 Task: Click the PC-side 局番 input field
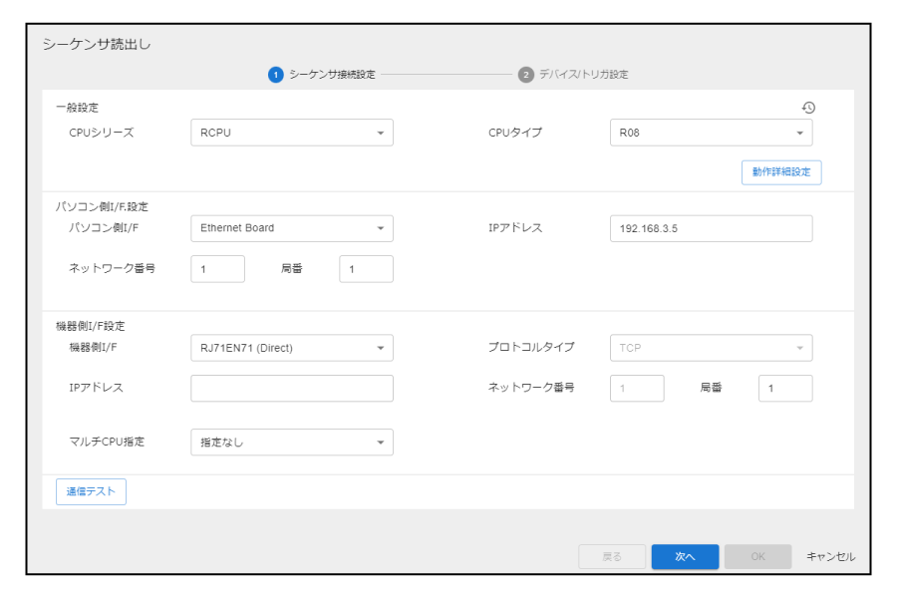(x=366, y=269)
